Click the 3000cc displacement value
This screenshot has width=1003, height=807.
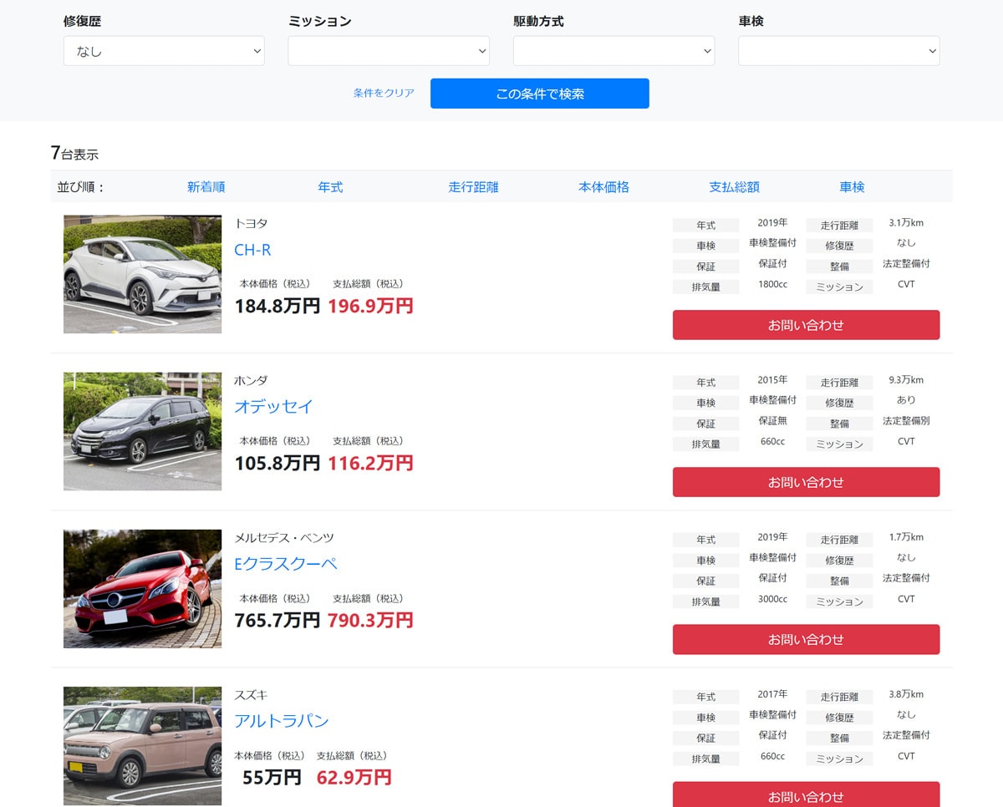pos(772,599)
